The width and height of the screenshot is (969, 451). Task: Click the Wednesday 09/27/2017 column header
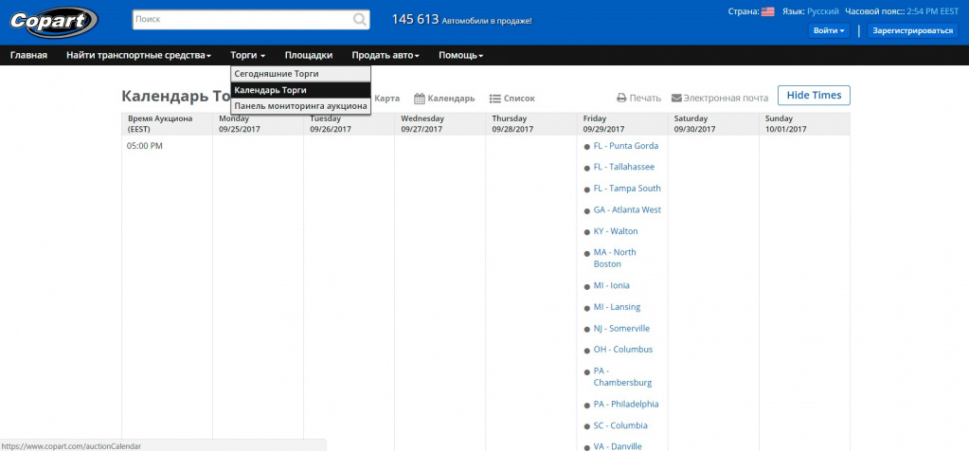click(440, 124)
